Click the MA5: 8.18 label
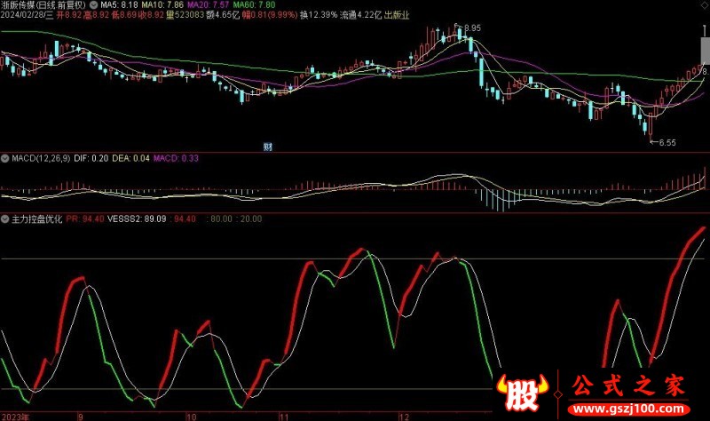The height and width of the screenshot is (421, 710). pyautogui.click(x=119, y=5)
